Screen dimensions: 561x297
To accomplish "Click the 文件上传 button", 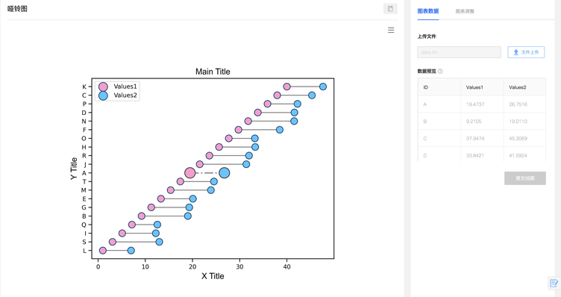I will coord(526,52).
